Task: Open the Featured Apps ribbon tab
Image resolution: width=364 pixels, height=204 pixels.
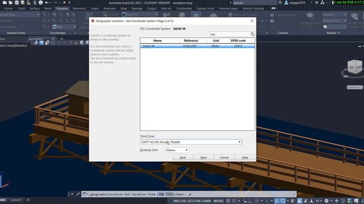Action: [x=228, y=8]
